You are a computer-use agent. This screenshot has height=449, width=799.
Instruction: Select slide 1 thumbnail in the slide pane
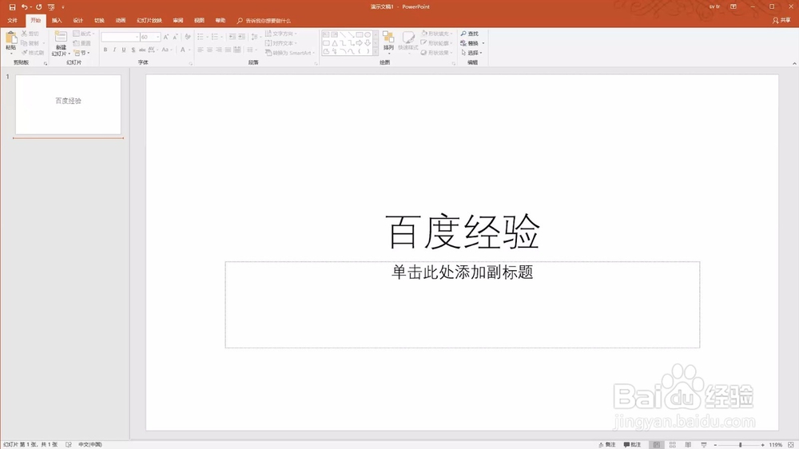tap(68, 105)
